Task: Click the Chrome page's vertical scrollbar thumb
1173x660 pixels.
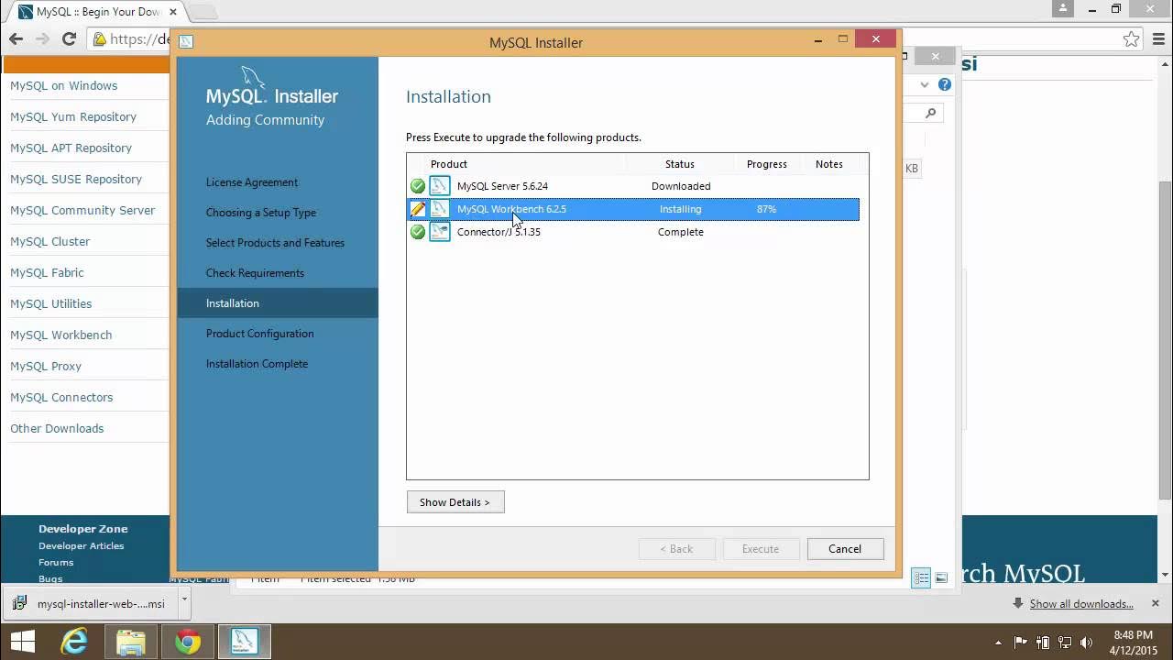Action: coord(1165,339)
